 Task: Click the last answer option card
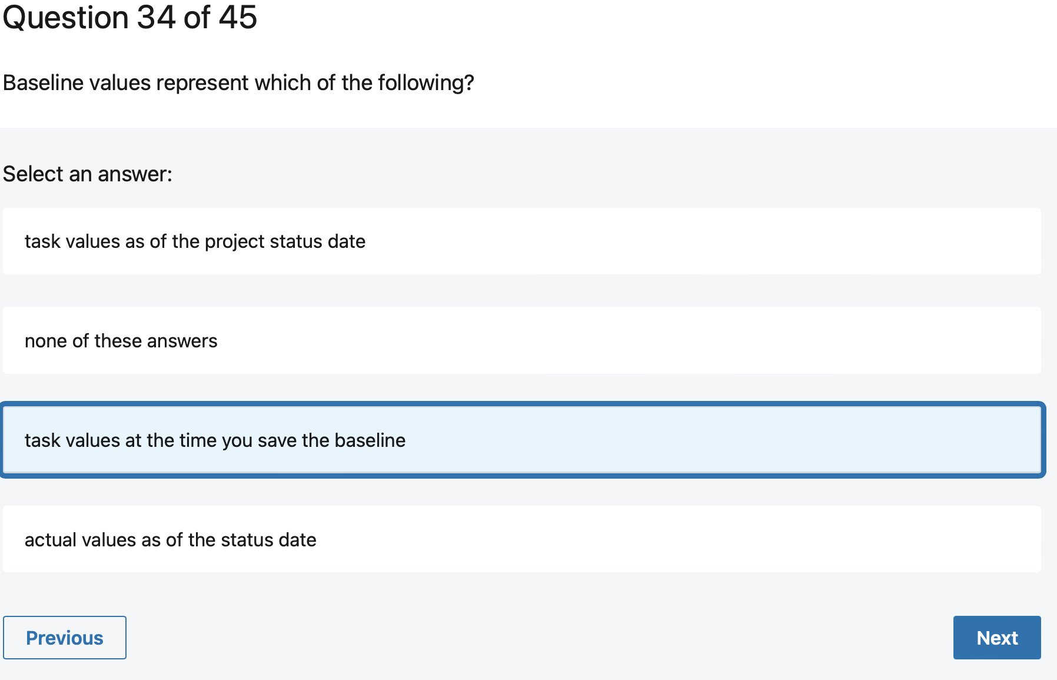tap(521, 539)
